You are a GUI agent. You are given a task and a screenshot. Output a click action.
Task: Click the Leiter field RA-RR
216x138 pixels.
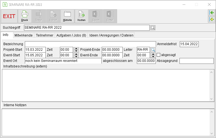point(144,50)
